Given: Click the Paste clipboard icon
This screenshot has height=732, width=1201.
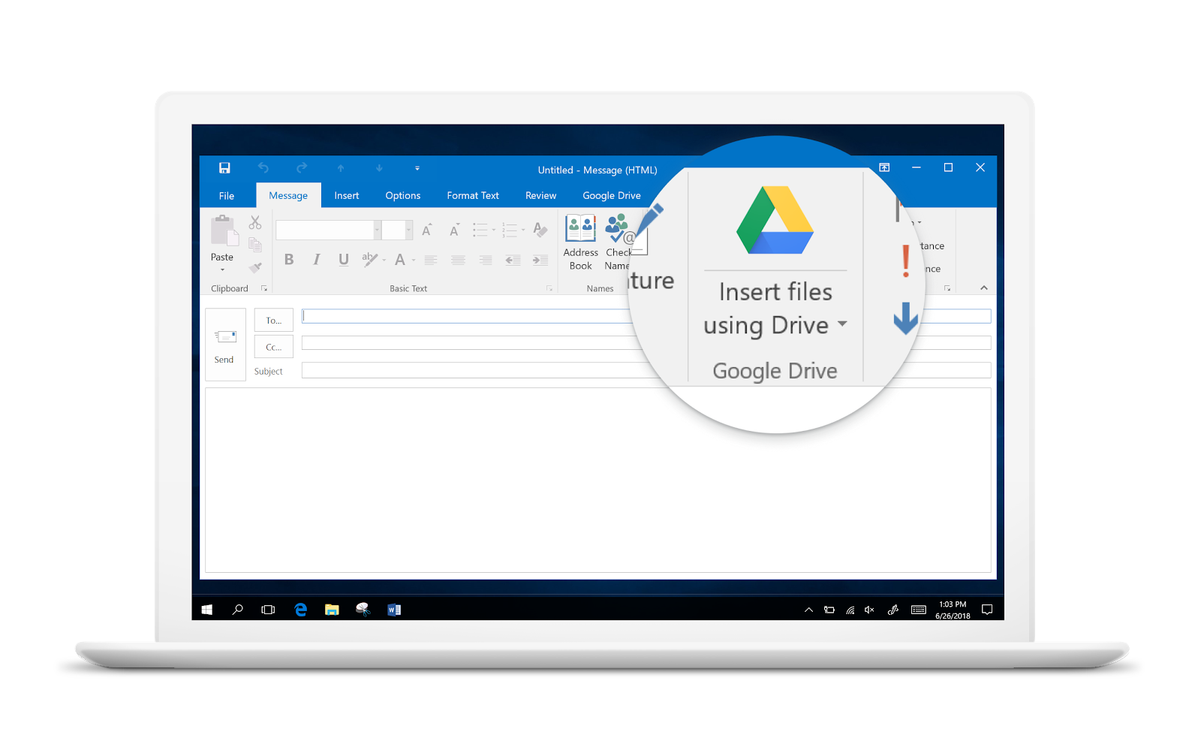Looking at the screenshot, I should (x=224, y=230).
